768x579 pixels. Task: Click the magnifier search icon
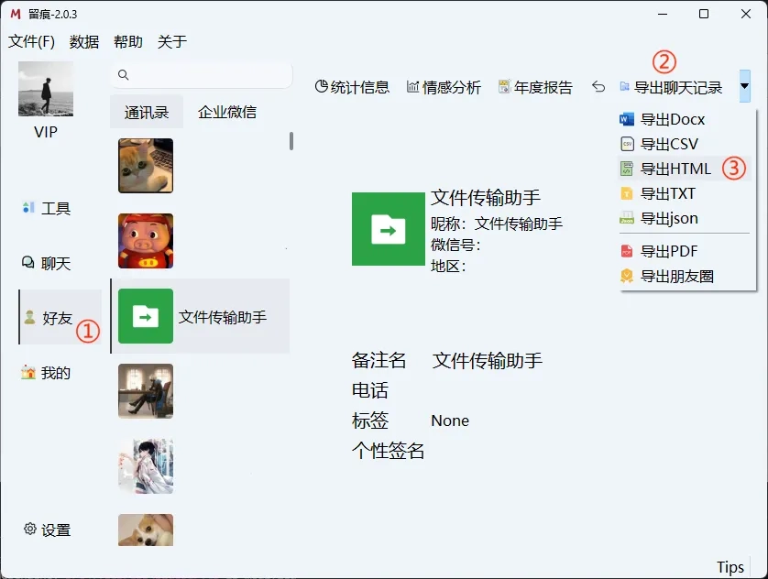[x=124, y=75]
